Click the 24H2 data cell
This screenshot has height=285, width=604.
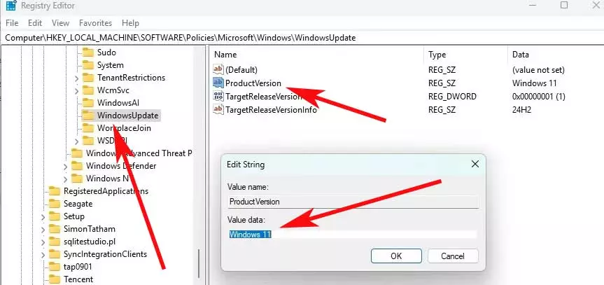(521, 109)
